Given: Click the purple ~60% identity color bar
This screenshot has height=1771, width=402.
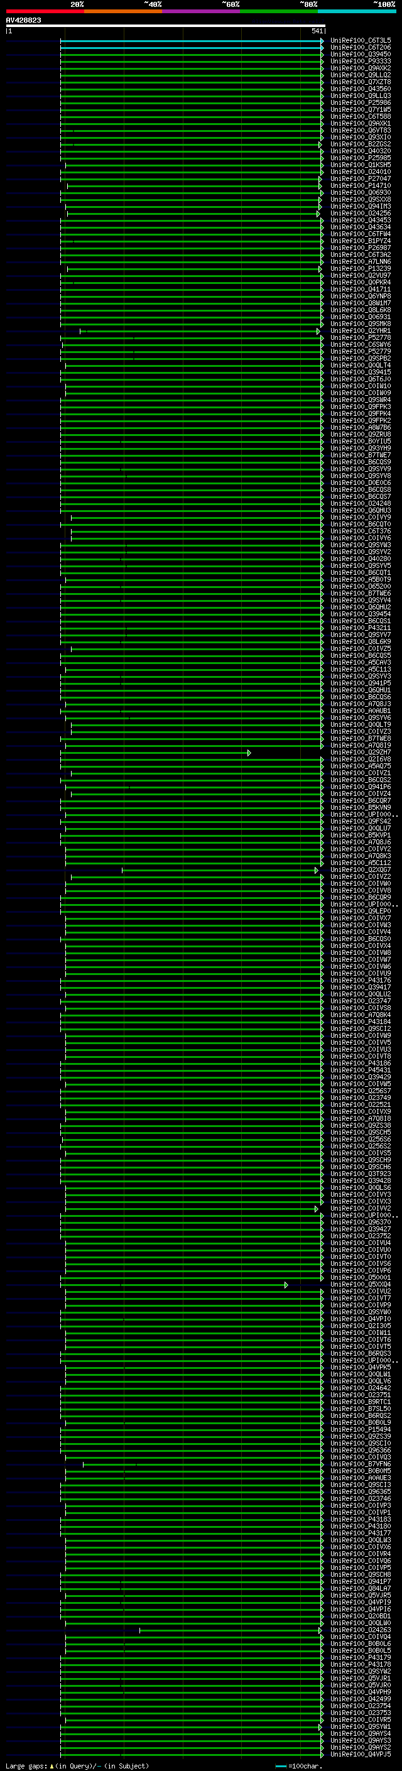Looking at the screenshot, I should 200,11.
